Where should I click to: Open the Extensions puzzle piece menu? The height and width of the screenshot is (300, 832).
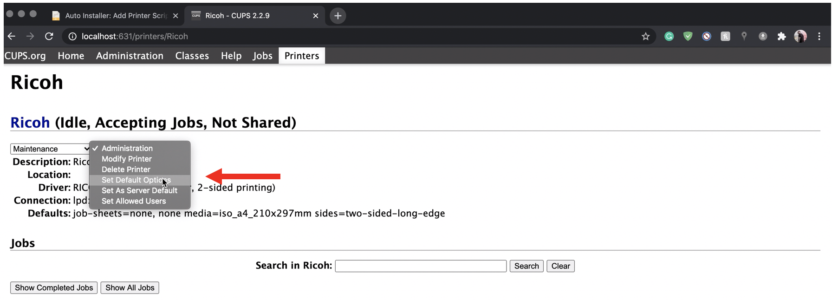click(781, 36)
